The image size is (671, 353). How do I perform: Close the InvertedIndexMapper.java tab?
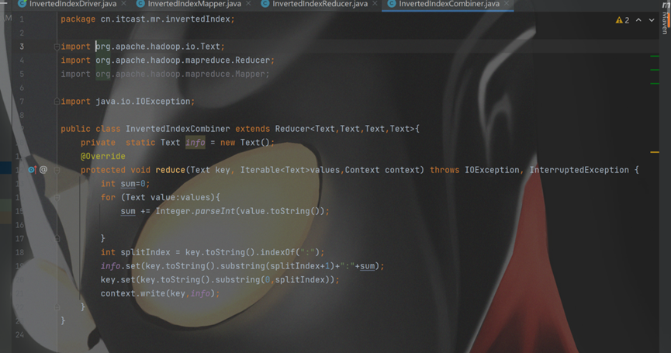[248, 4]
